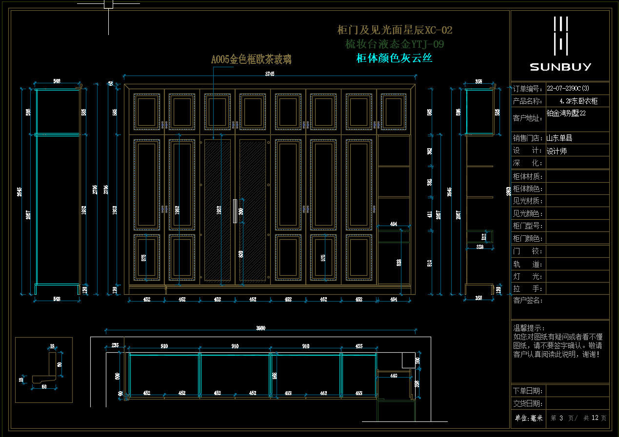This screenshot has height=437, width=619.
Task: Click the empty 交货日期 delivery field
Action: click(x=577, y=403)
